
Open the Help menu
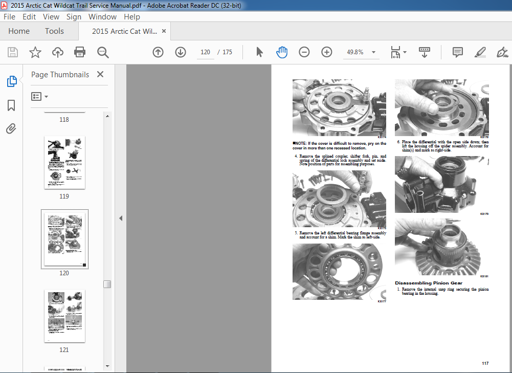coord(132,17)
